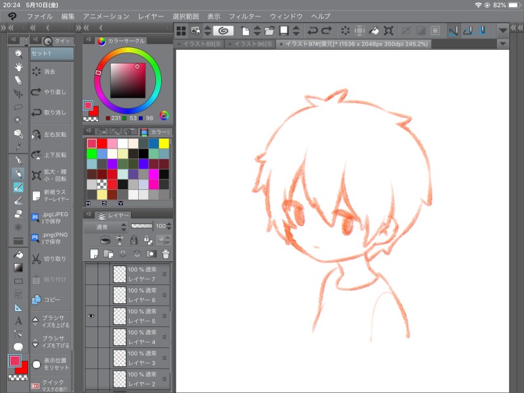Click Fill icon in command bar
Screen dimensions: 524x393
[x=373, y=31]
